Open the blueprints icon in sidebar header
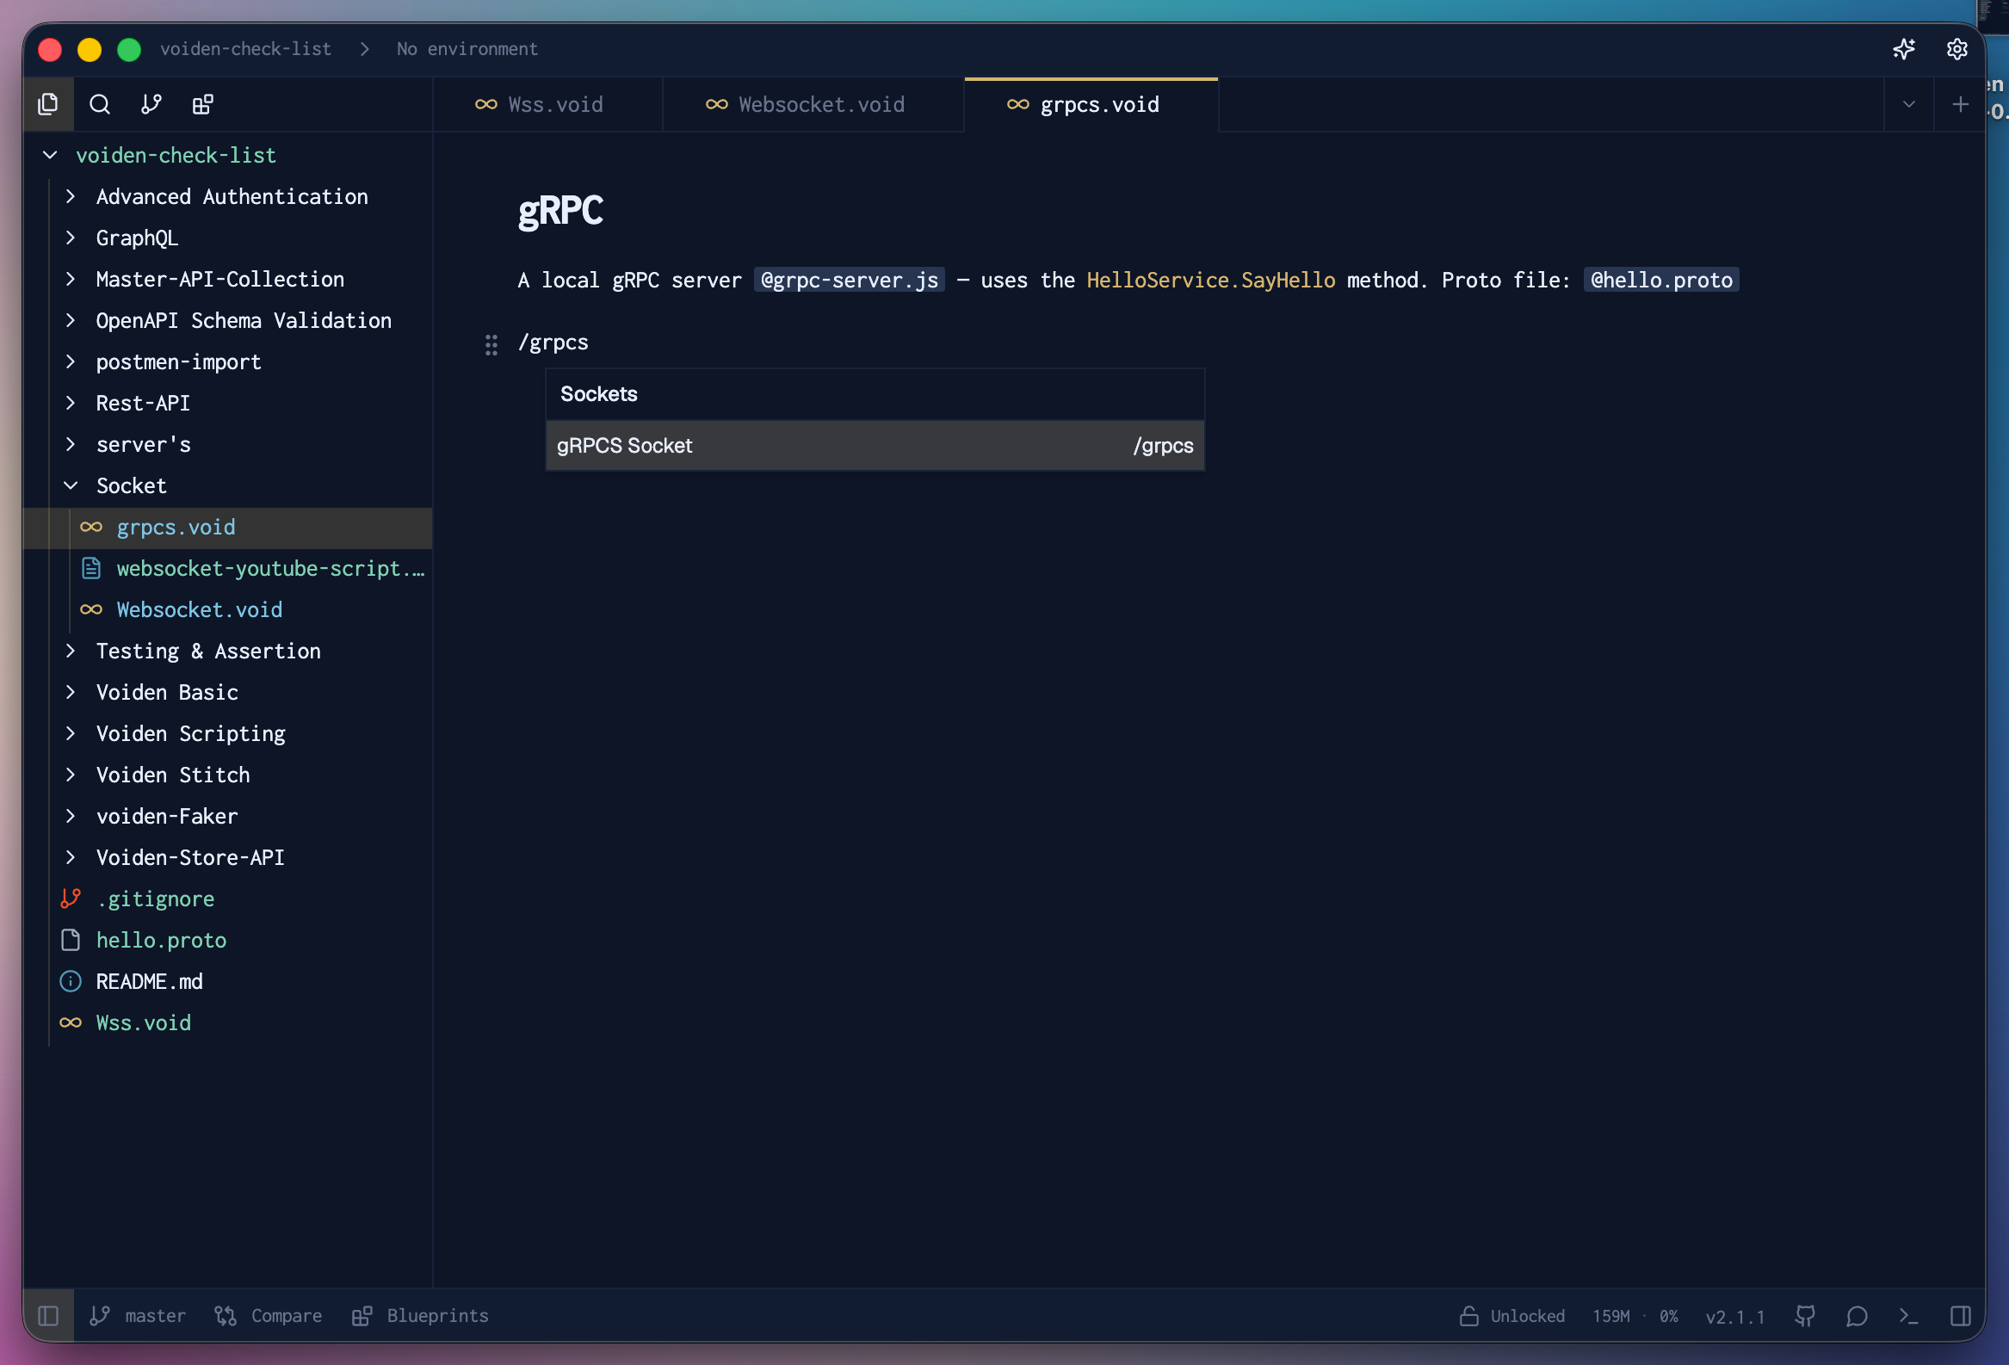This screenshot has width=2009, height=1365. click(x=203, y=105)
